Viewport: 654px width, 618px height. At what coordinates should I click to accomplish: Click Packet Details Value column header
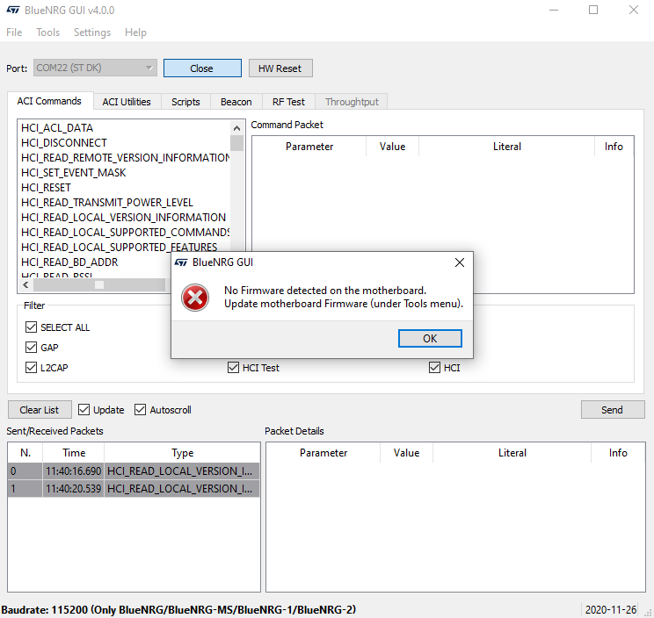click(x=407, y=453)
